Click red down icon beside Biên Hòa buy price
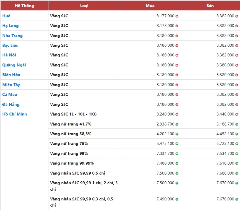Screen dimensions: 241x211 pyautogui.click(x=177, y=75)
